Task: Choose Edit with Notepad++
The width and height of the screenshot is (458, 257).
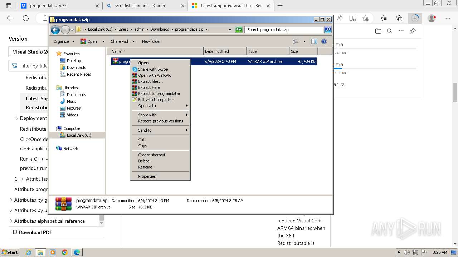Action: pyautogui.click(x=160, y=100)
